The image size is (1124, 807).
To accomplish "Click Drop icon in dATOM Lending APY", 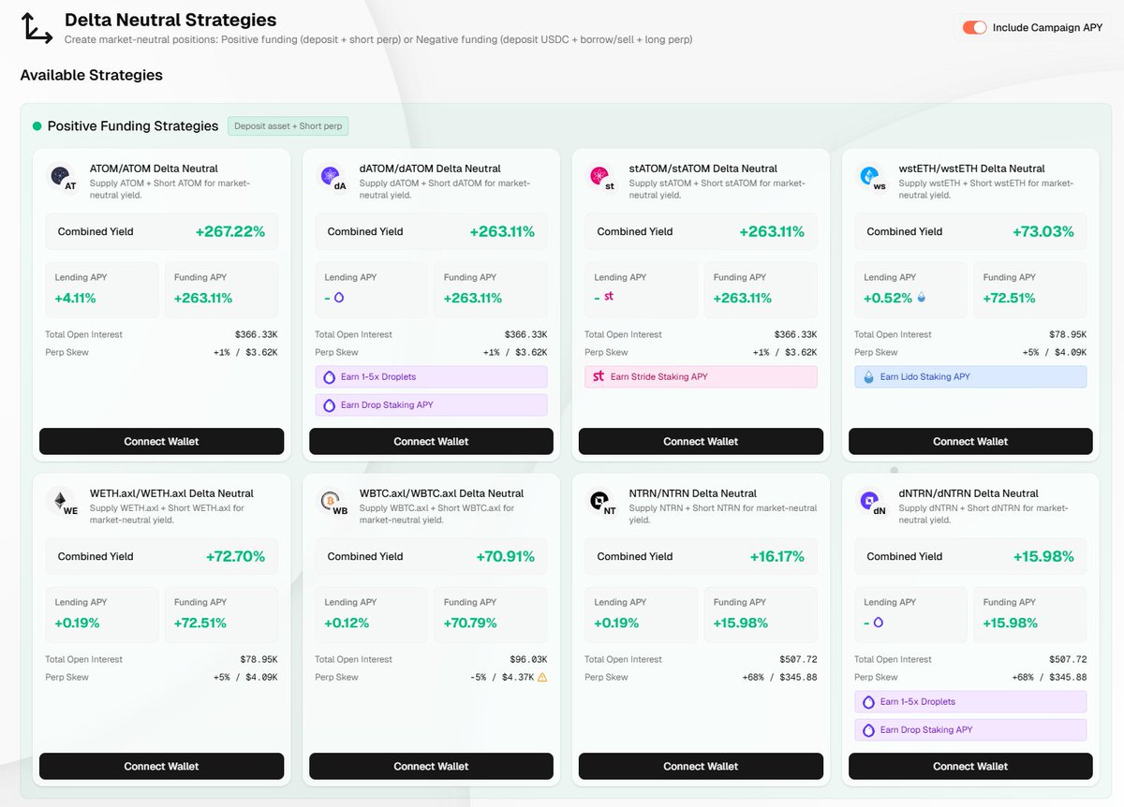I will tap(339, 298).
